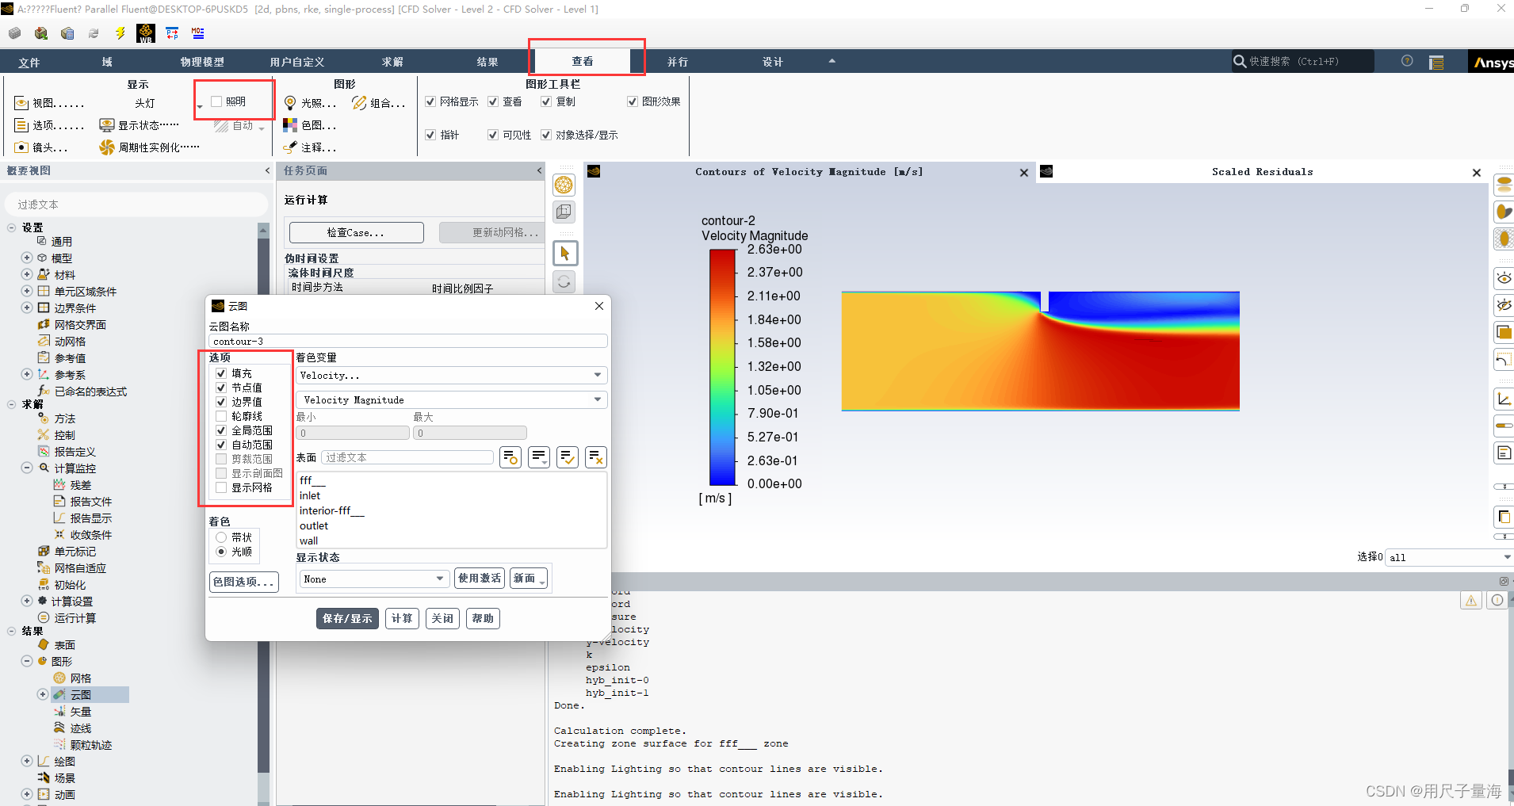The image size is (1514, 806).
Task: Click the 云图名称 contour-3 name field
Action: pyautogui.click(x=407, y=341)
